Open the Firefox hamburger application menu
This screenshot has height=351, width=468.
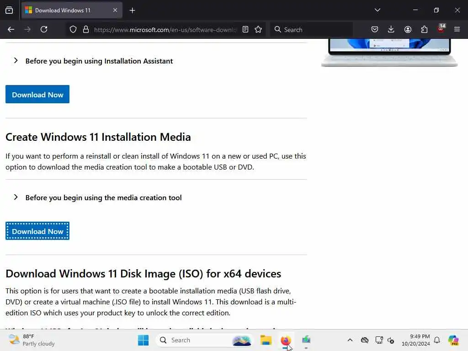point(457,30)
